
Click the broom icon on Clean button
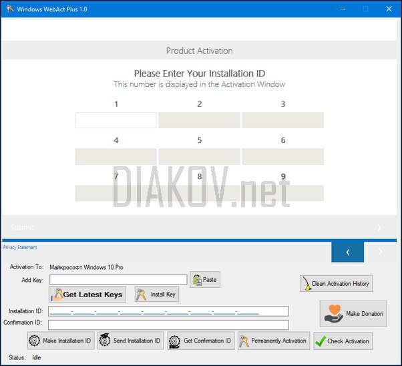tap(306, 283)
